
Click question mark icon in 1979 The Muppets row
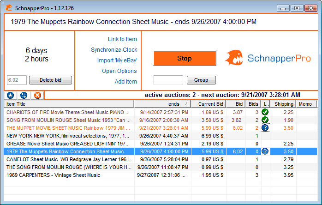pyautogui.click(x=265, y=151)
